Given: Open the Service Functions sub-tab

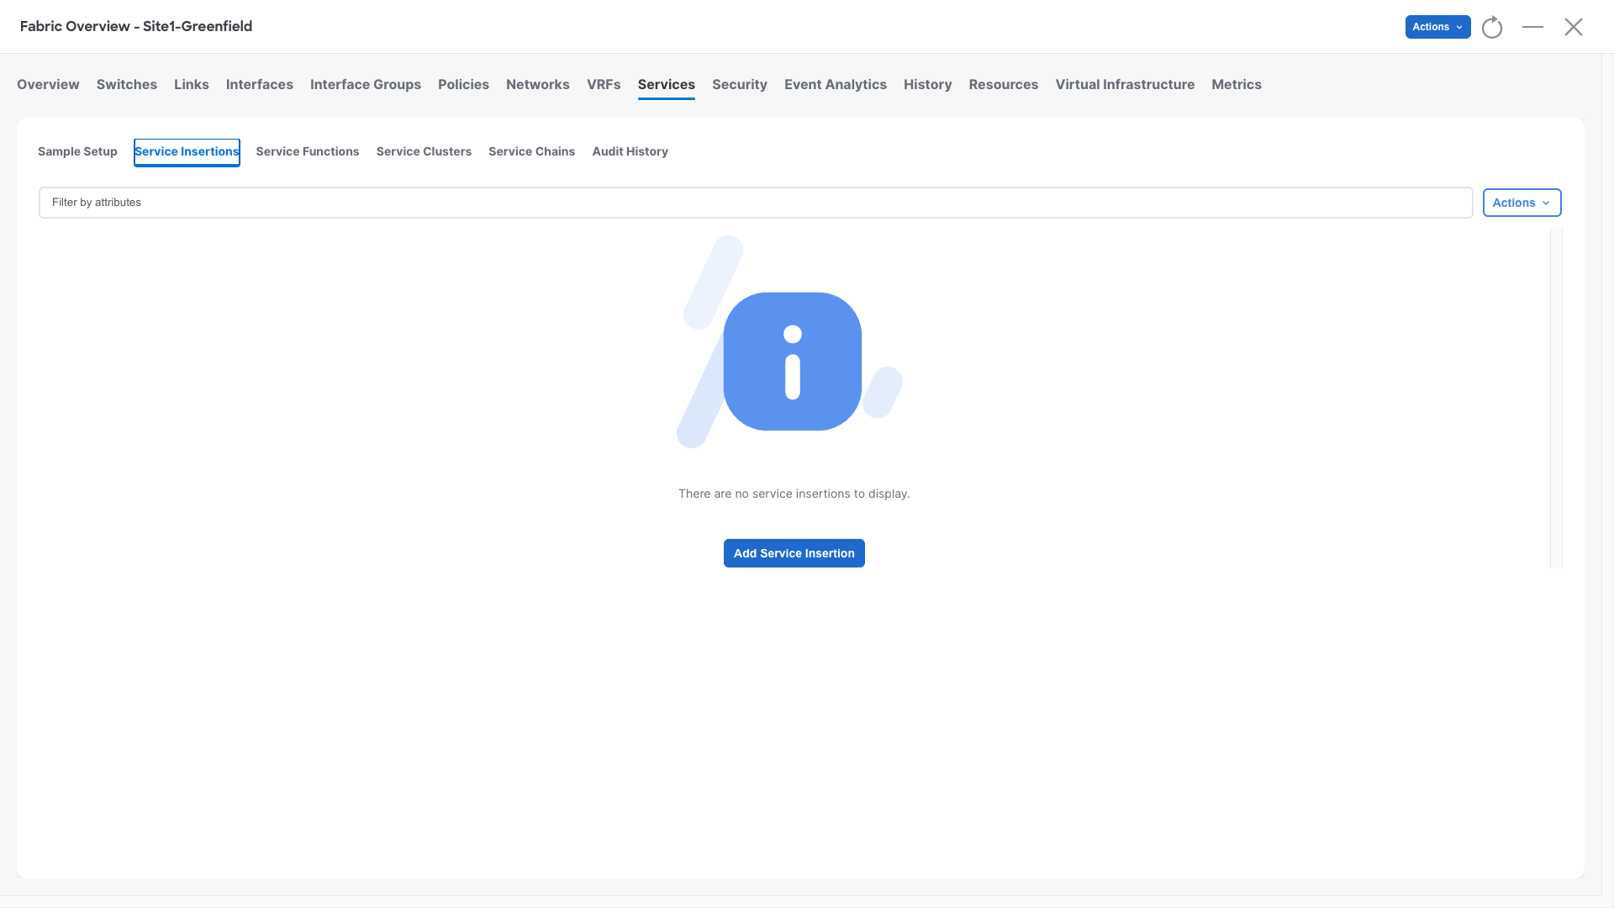Looking at the screenshot, I should (308, 151).
